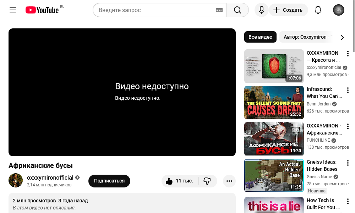Open options for Gneiss Ideas video
This screenshot has width=355, height=213.
[x=348, y=163]
